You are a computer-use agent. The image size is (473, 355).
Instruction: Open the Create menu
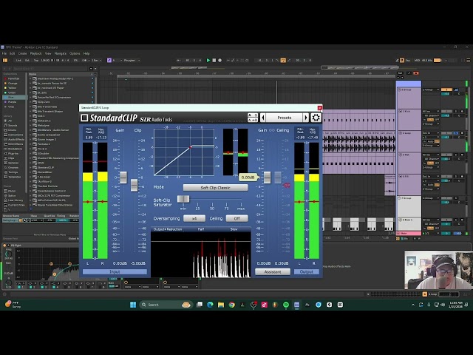pyautogui.click(x=23, y=53)
